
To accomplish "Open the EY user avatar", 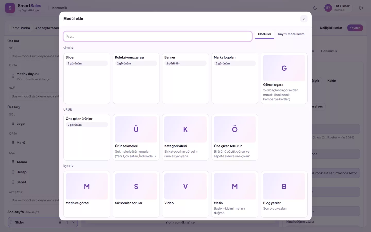I will tap(328, 8).
